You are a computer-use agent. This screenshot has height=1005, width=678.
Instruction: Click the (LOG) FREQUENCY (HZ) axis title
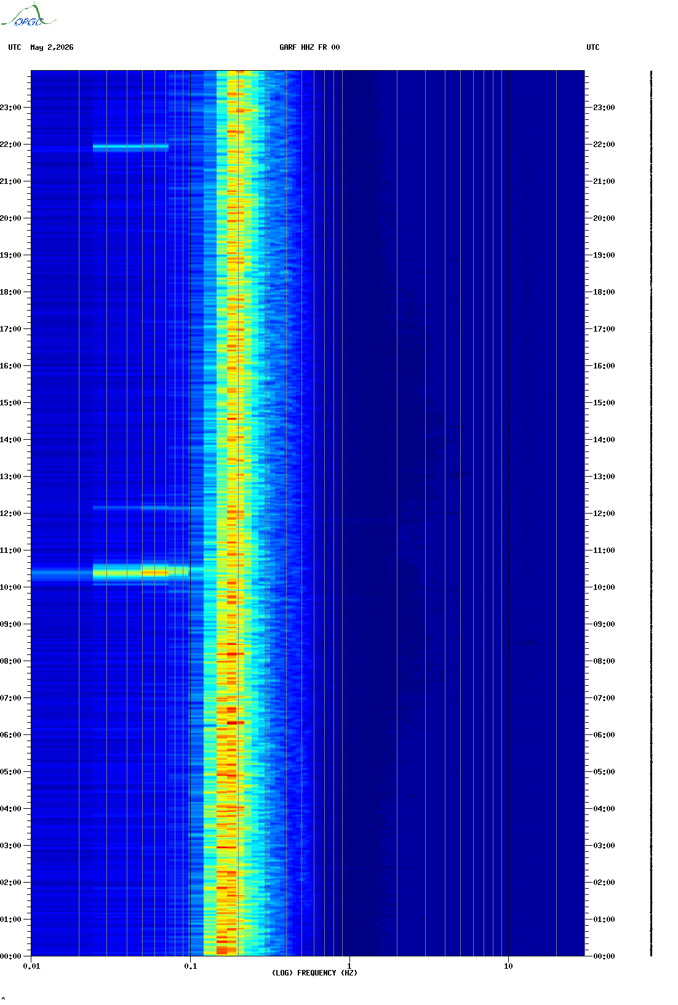(314, 973)
